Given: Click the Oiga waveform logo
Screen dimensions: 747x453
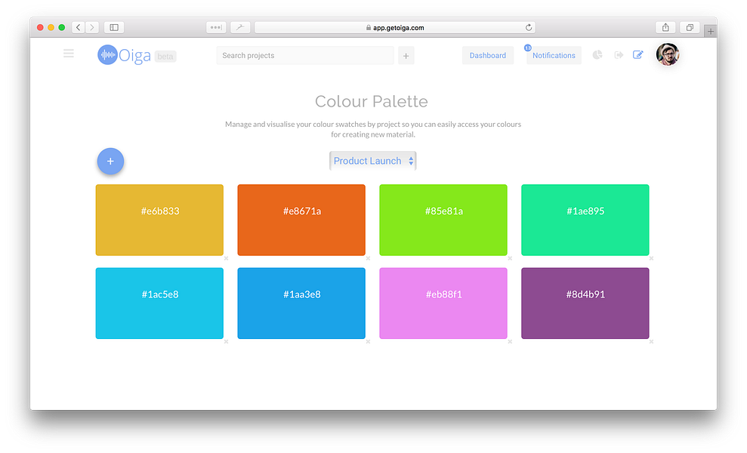Looking at the screenshot, I should coord(107,55).
